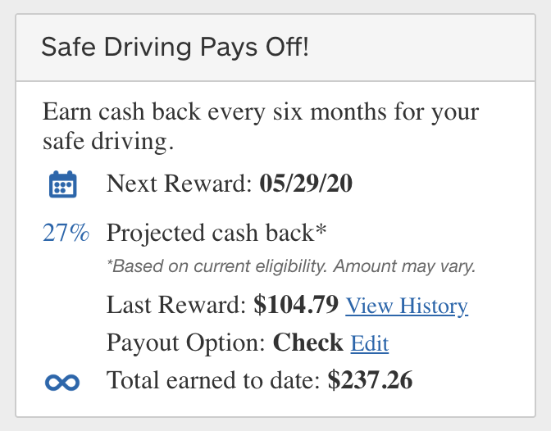Click the 'Next Reward:' label

[179, 184]
